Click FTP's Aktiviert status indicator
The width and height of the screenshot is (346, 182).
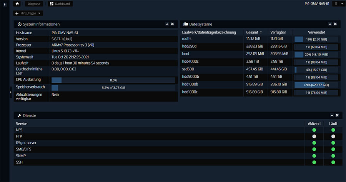pyautogui.click(x=314, y=137)
